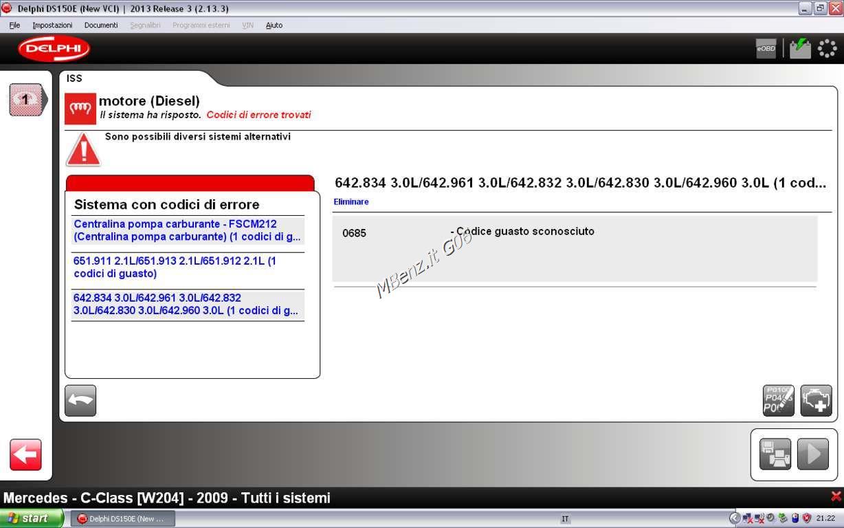This screenshot has width=844, height=528.
Task: Select Centralina pompa carburante FSCM212 system
Action: [187, 230]
